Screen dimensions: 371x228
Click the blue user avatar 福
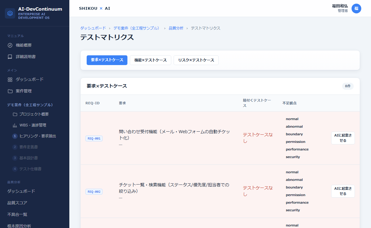pyautogui.click(x=356, y=9)
